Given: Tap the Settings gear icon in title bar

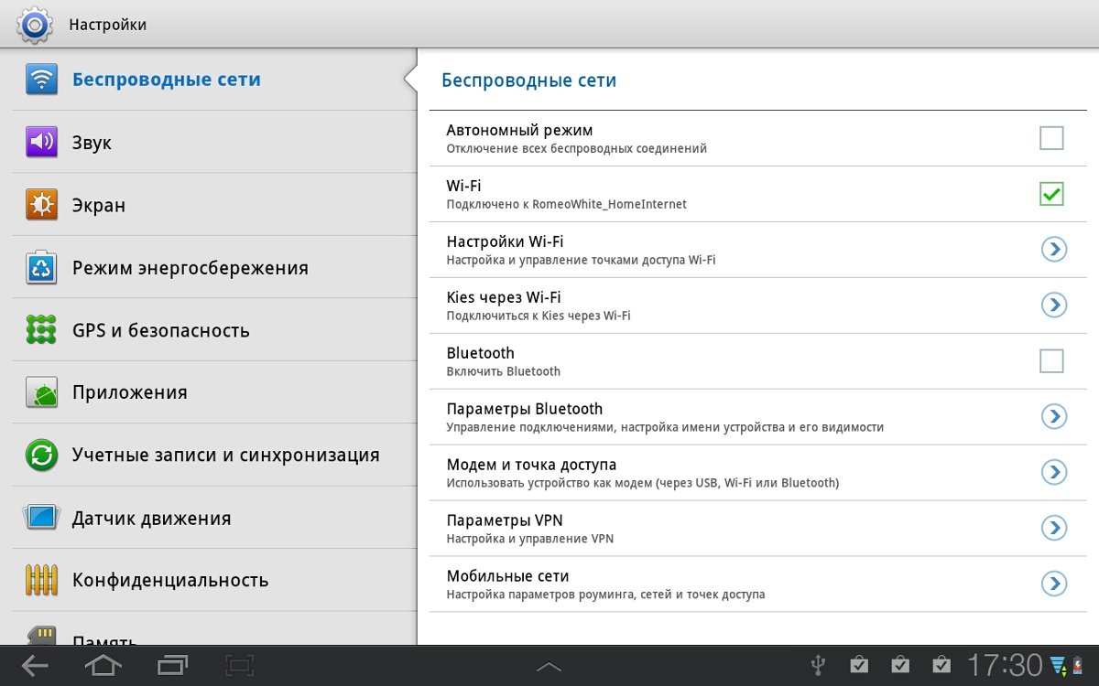Looking at the screenshot, I should [x=35, y=25].
